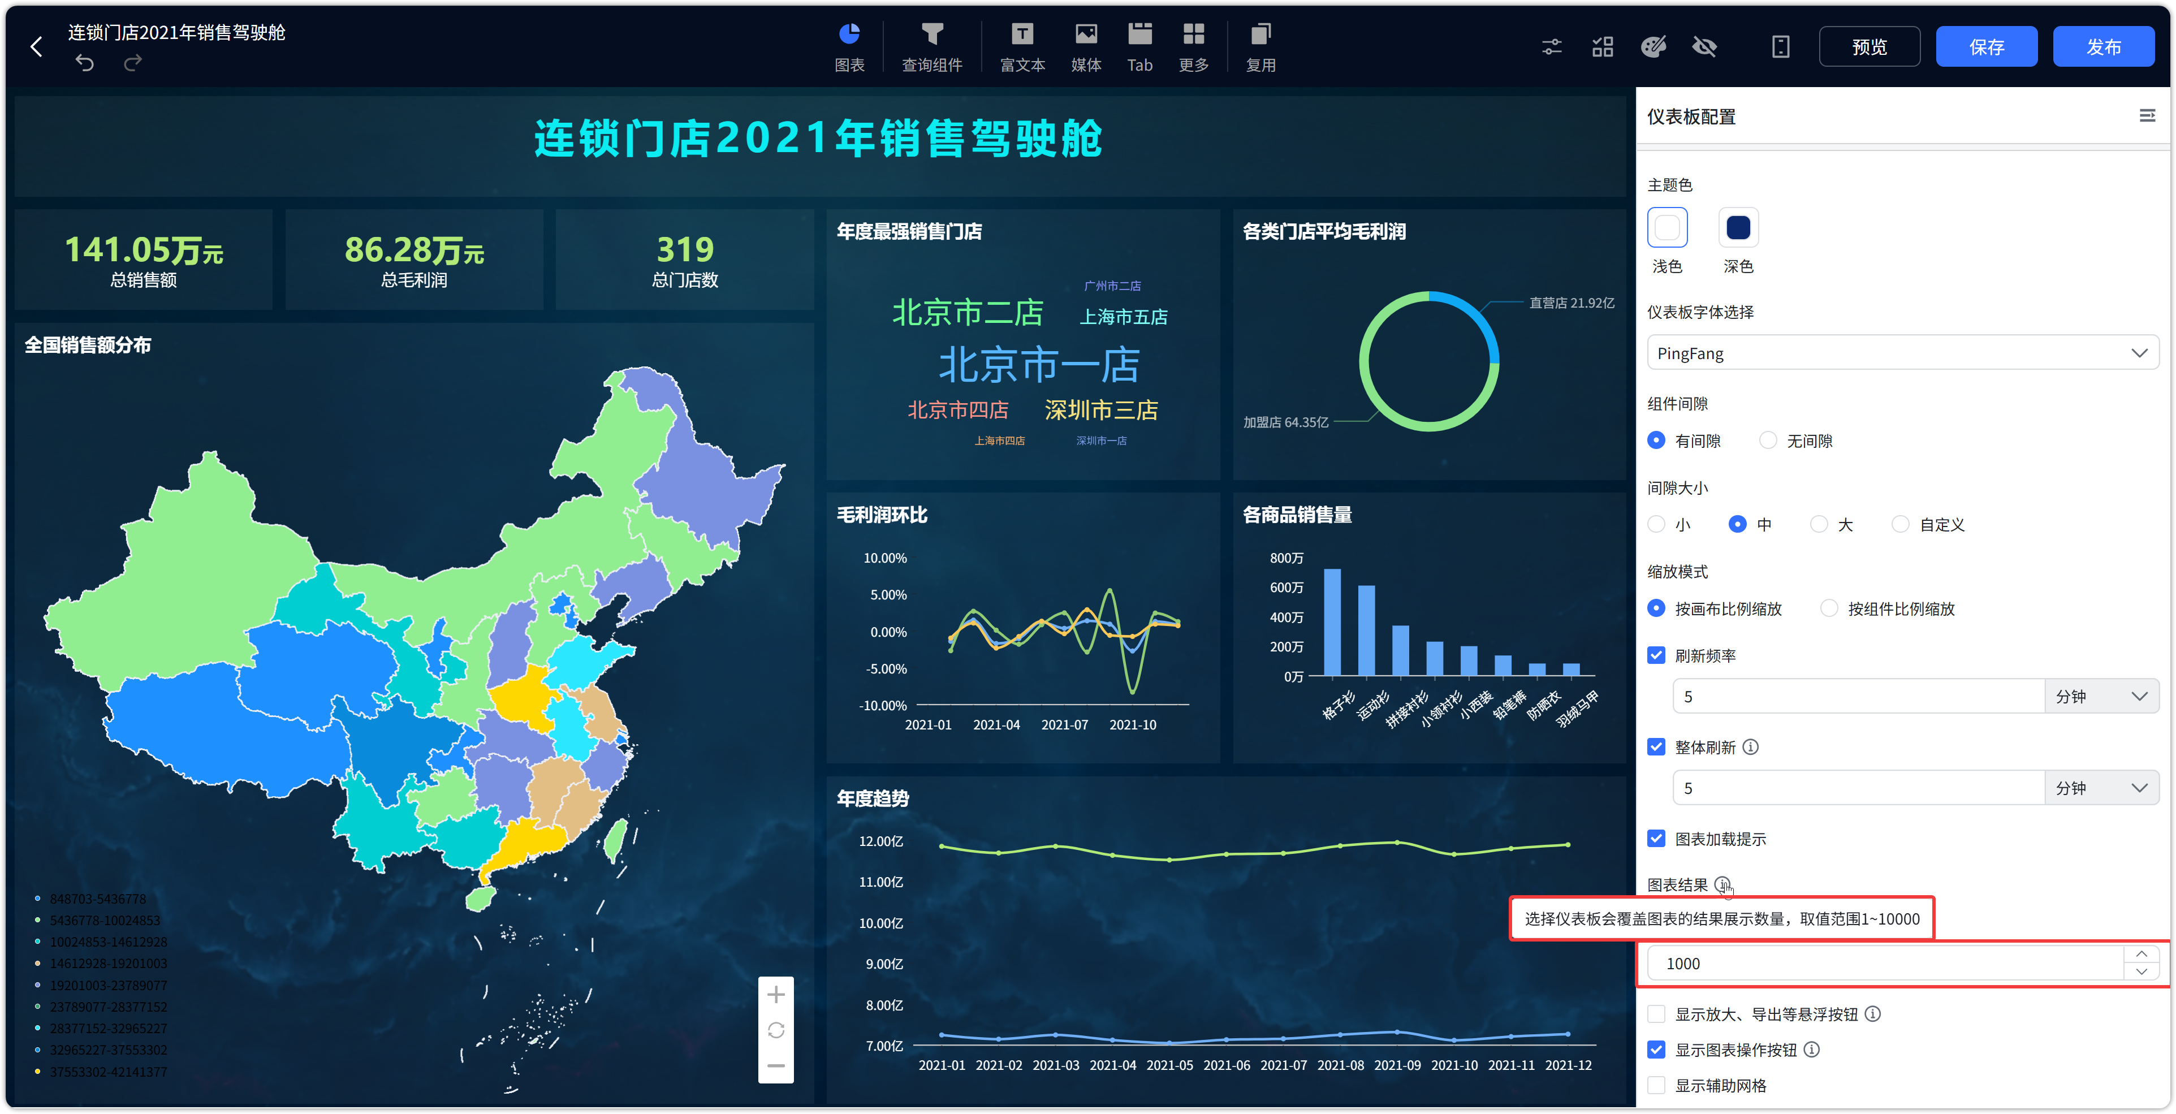The width and height of the screenshot is (2176, 1114).
Task: Save the dashboard with 保存
Action: click(1987, 46)
